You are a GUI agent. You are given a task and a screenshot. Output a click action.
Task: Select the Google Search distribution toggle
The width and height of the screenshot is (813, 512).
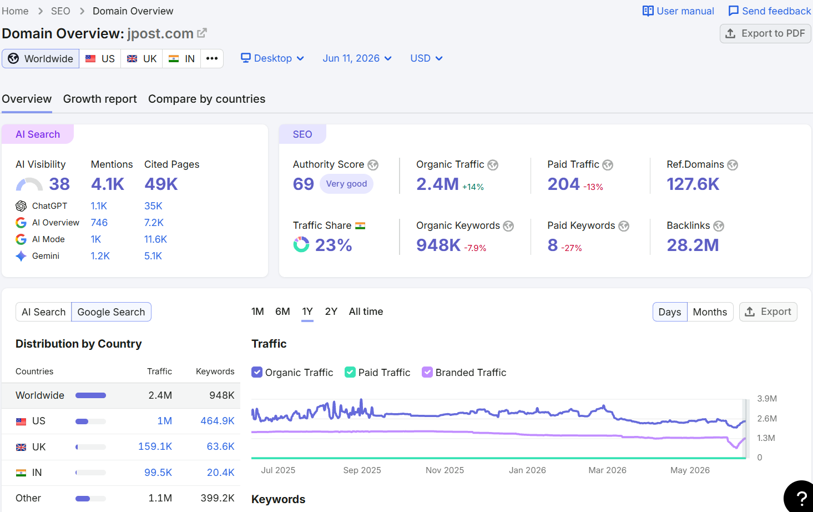(111, 312)
